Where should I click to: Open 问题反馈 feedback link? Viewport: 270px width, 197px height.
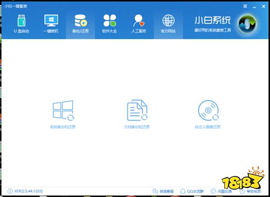point(221,191)
